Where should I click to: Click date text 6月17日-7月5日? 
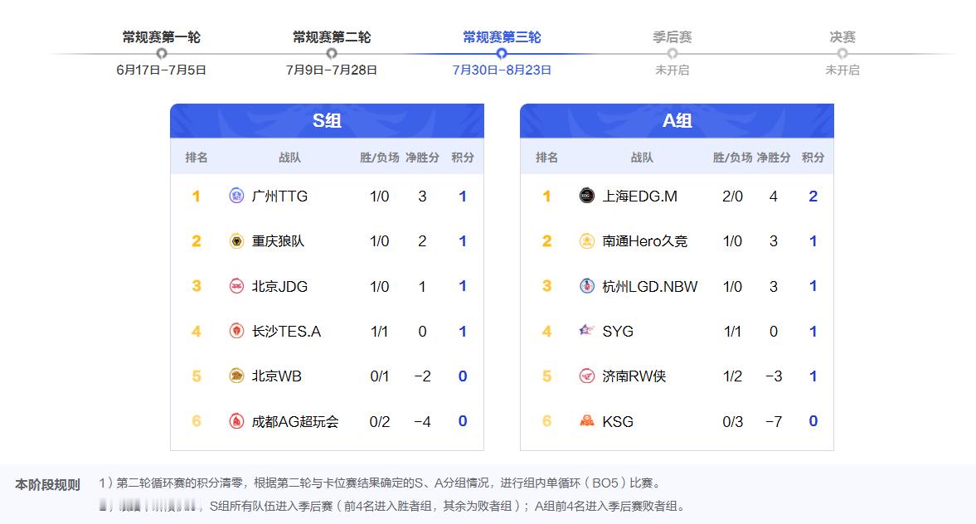pyautogui.click(x=161, y=70)
